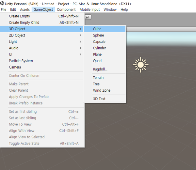Open the Help menu
Image resolution: width=196 pixels, height=170 pixels.
point(124,9)
